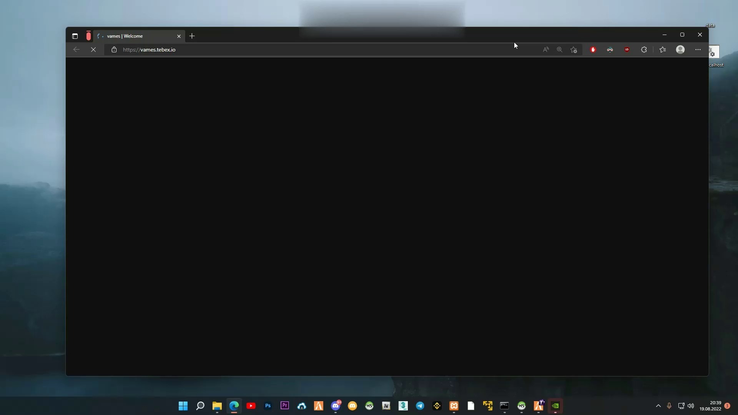
Task: Open File Explorer from the taskbar
Action: (x=217, y=406)
